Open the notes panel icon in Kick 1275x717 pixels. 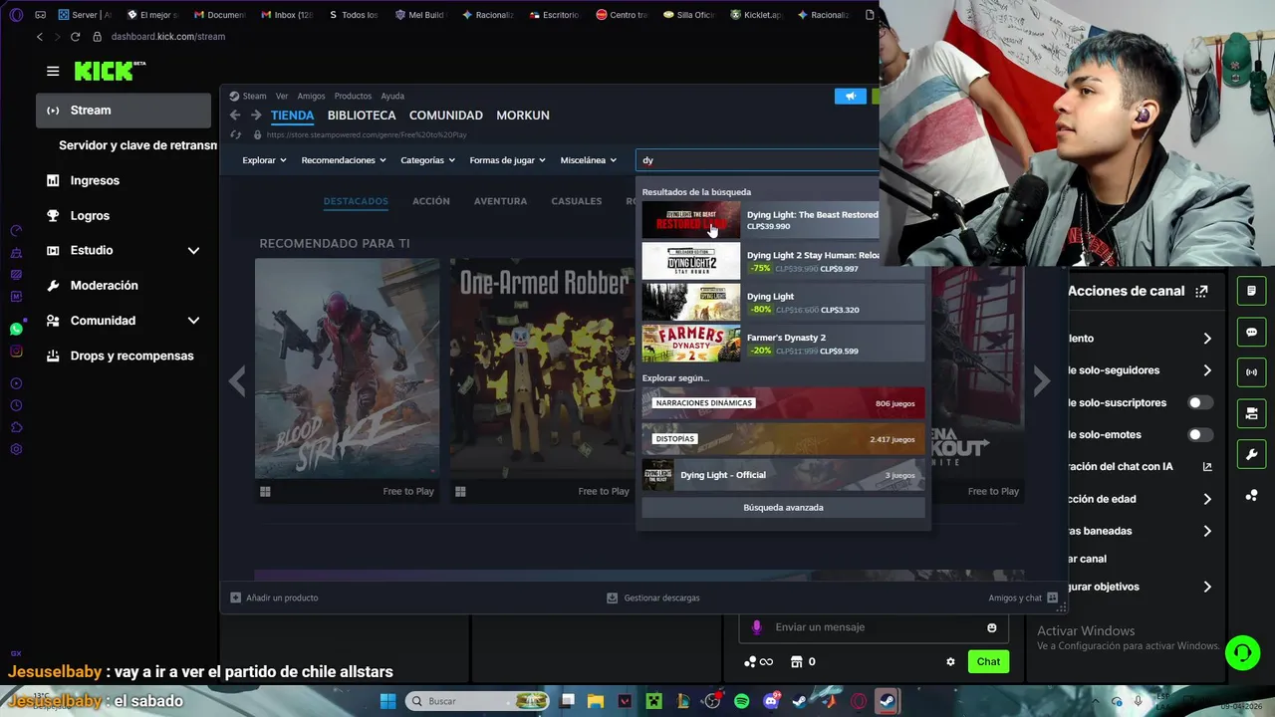click(1252, 291)
